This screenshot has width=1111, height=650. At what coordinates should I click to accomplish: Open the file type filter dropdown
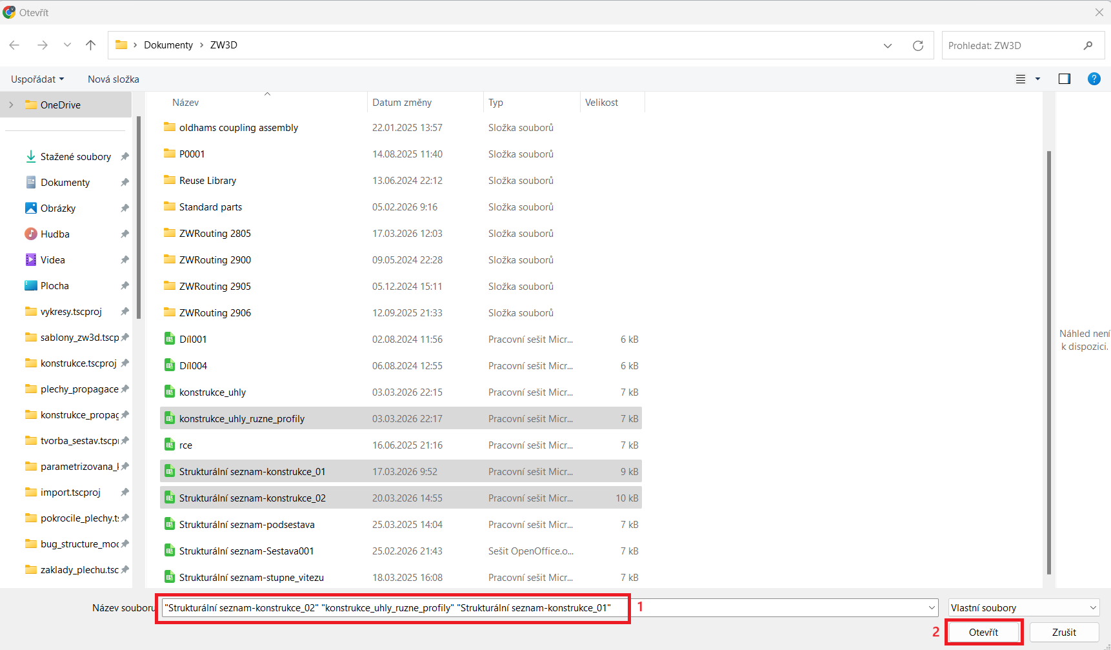coord(1023,608)
